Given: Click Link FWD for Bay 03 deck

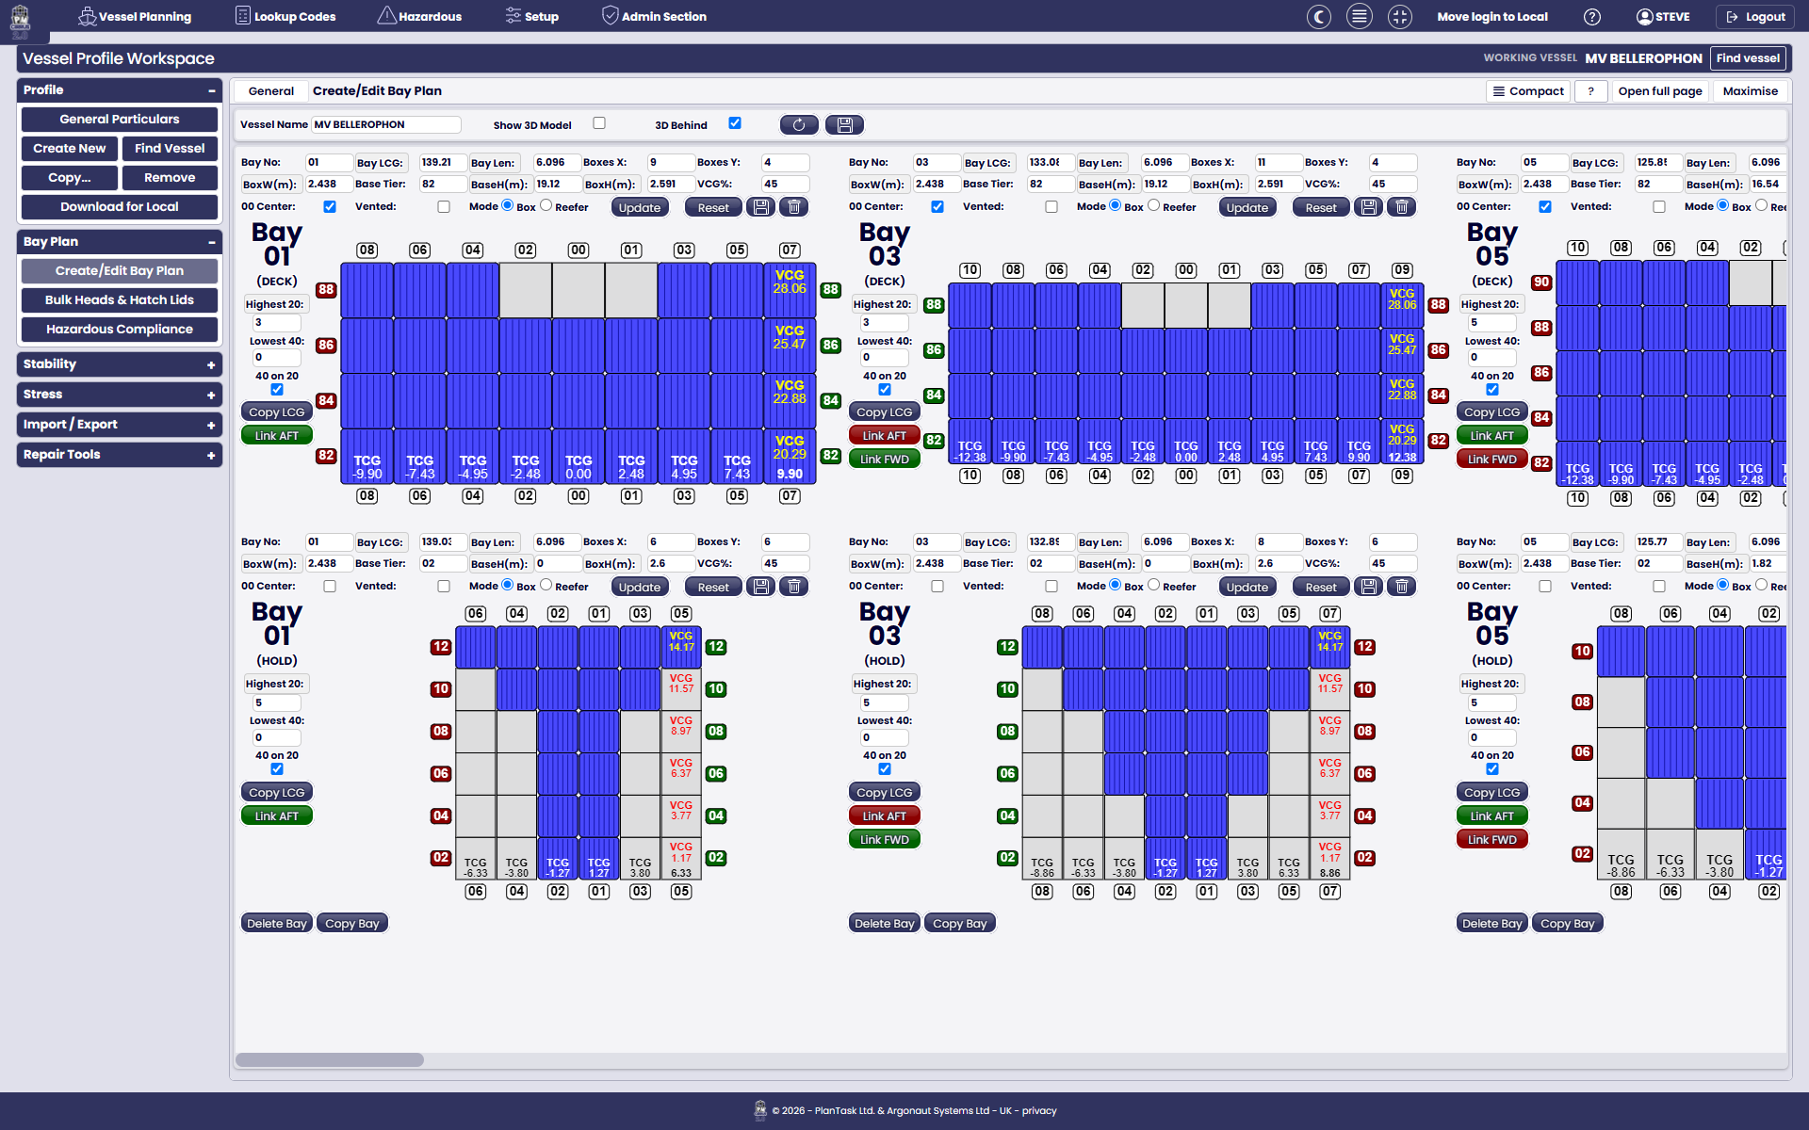Looking at the screenshot, I should pyautogui.click(x=885, y=460).
